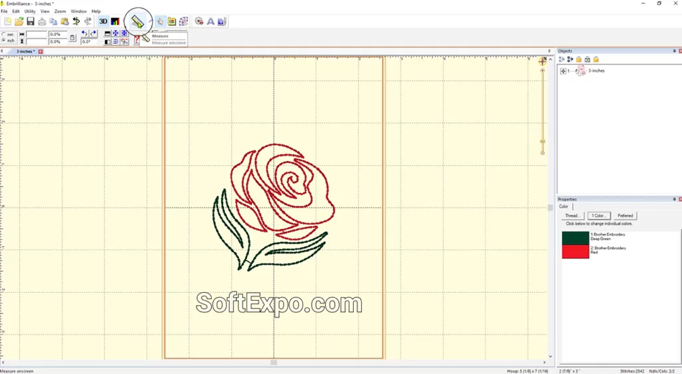This screenshot has width=682, height=374.
Task: Click the first lock icon in Objects panel
Action: 579,60
